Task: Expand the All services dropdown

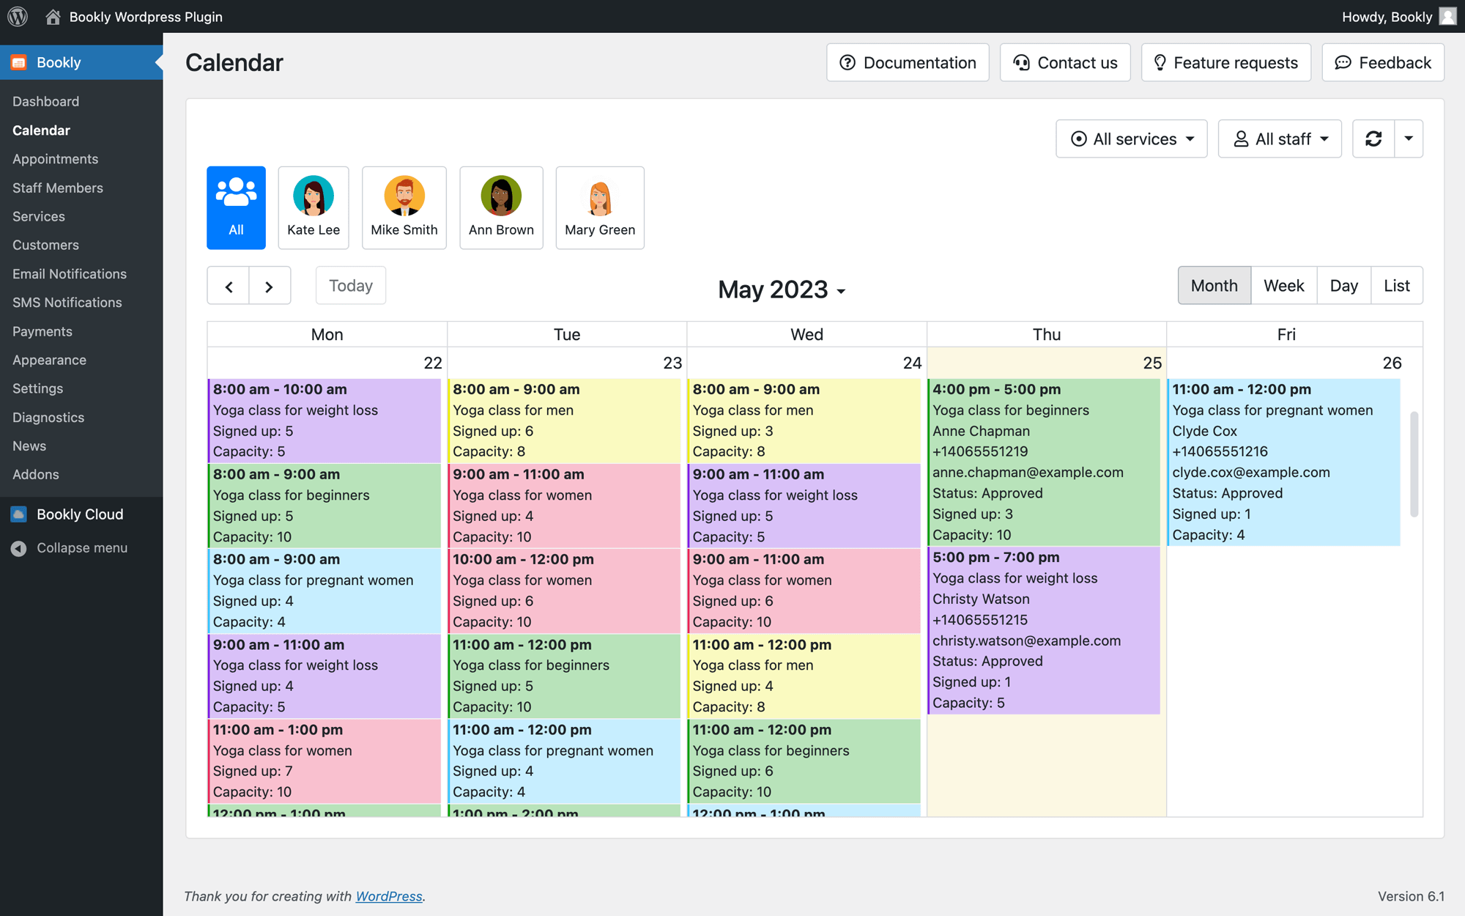Action: [x=1132, y=138]
